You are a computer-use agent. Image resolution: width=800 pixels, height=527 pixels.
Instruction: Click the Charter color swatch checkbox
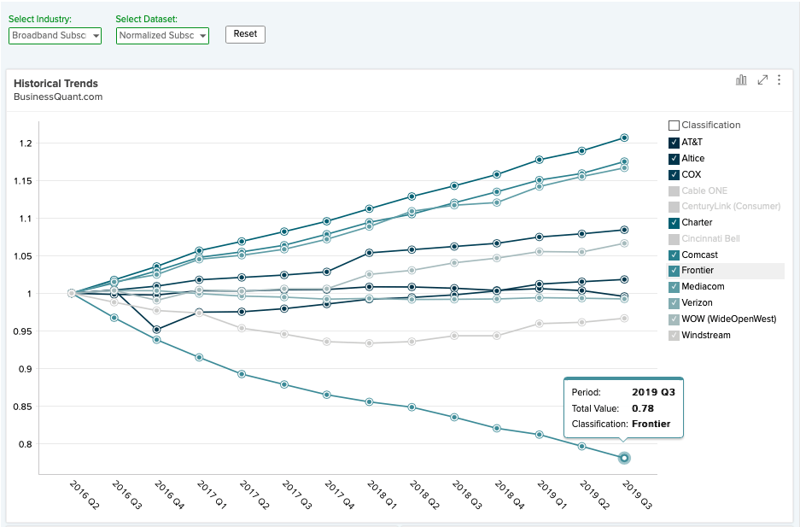pyautogui.click(x=674, y=223)
